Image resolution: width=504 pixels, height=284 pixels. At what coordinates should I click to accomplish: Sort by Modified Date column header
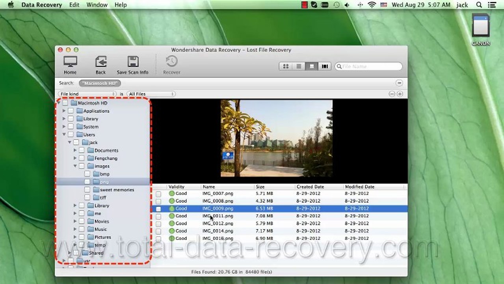coord(373,187)
